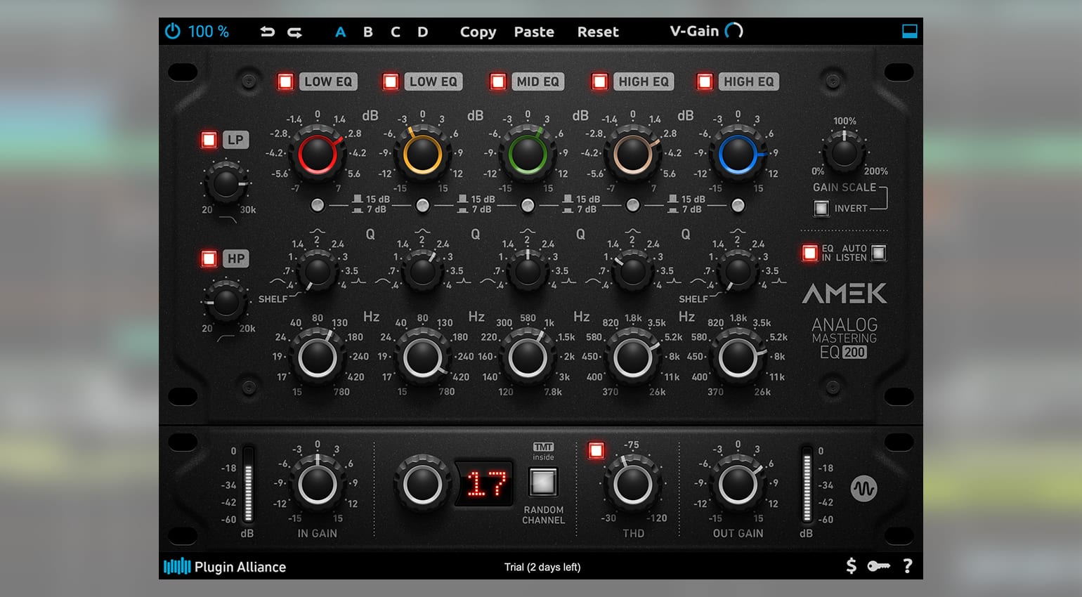Click the HP filter frequency knob
This screenshot has height=597, width=1082.
[x=226, y=302]
